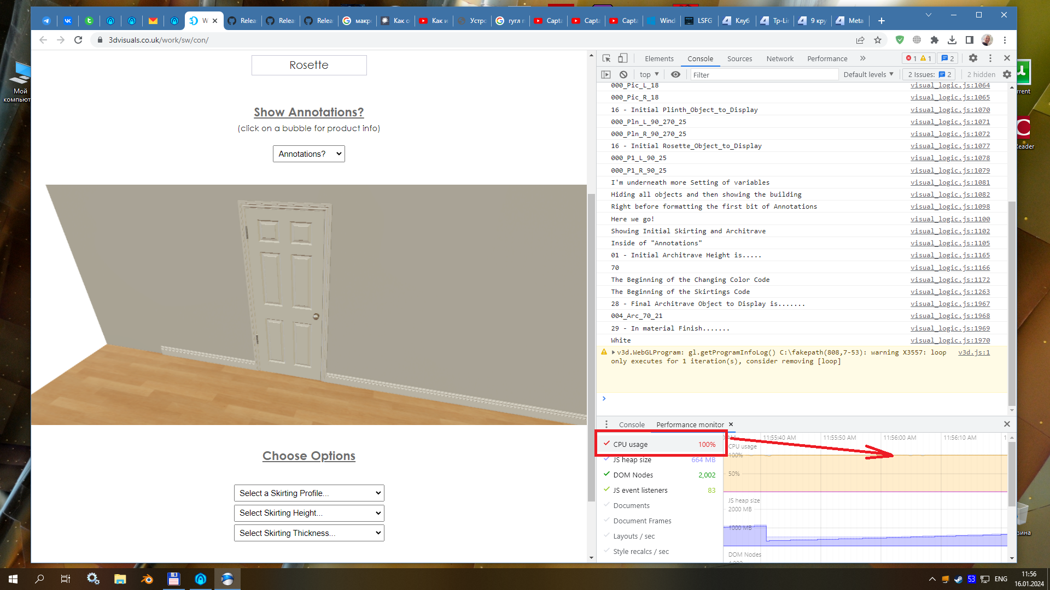Image resolution: width=1050 pixels, height=590 pixels.
Task: Share this page from the address bar
Action: [860, 40]
